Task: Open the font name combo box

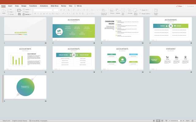Action: click(x=43, y=10)
